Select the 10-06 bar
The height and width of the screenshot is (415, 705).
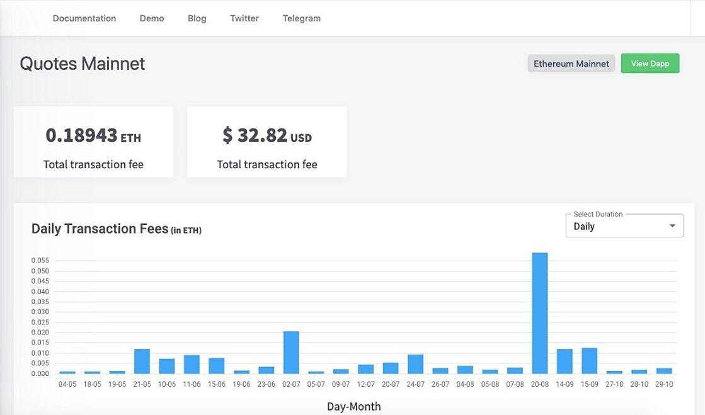coord(167,366)
